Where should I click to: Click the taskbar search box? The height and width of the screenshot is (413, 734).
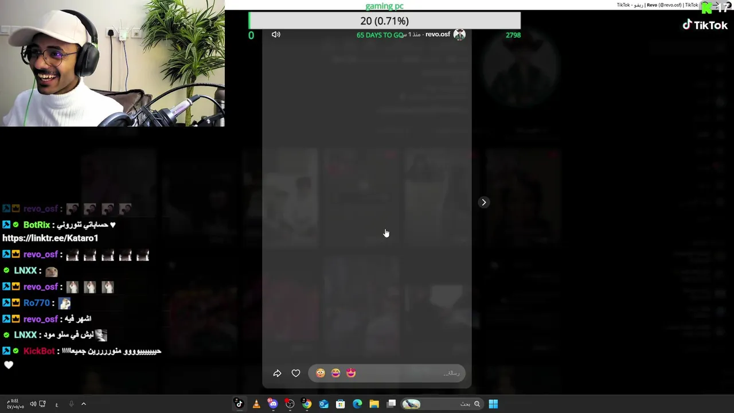(442, 404)
